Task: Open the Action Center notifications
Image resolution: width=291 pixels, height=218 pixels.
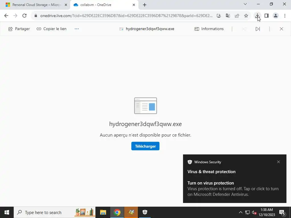Action: tap(282, 213)
